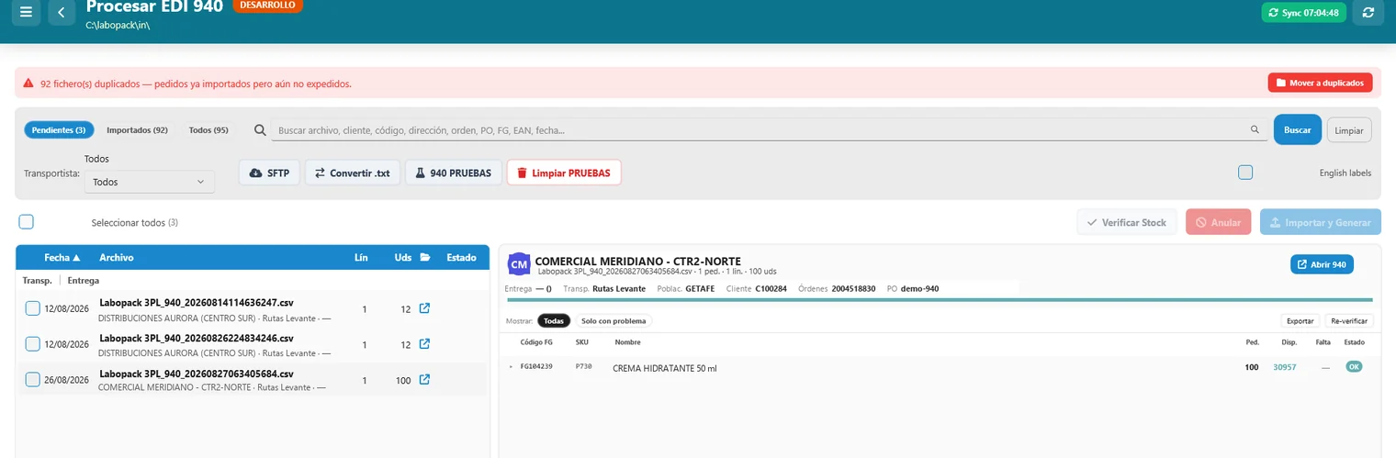This screenshot has height=458, width=1396.
Task: Click the red warning triangle icon
Action: click(x=29, y=84)
